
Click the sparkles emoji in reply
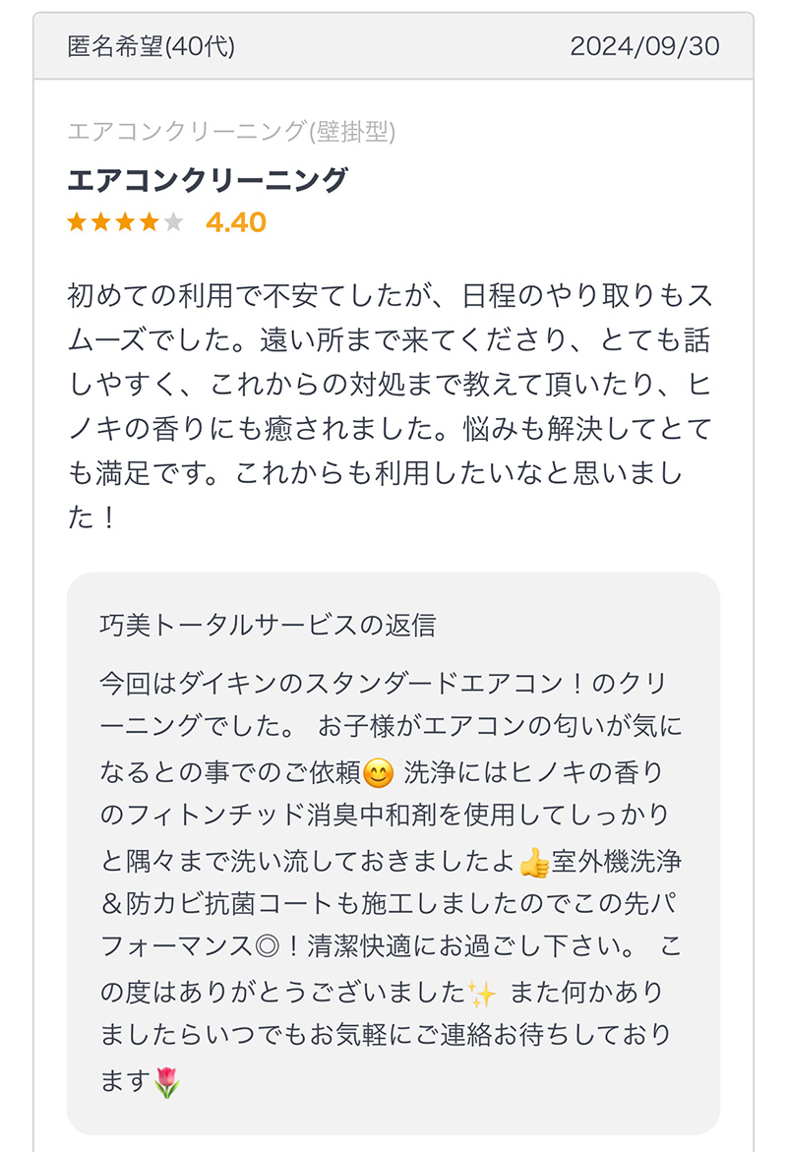(482, 994)
